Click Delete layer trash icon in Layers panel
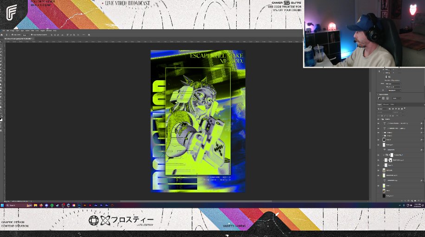The image size is (425, 237). click(422, 201)
